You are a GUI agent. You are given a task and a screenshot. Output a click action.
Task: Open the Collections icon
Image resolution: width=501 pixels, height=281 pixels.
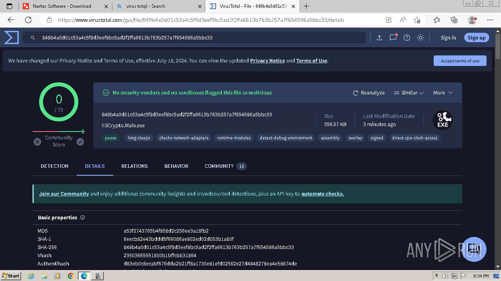pyautogui.click(x=454, y=20)
